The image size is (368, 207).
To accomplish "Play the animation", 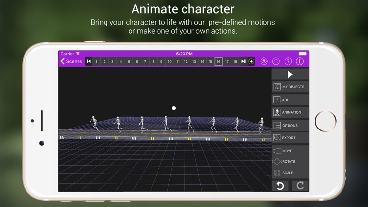I will pyautogui.click(x=290, y=74).
